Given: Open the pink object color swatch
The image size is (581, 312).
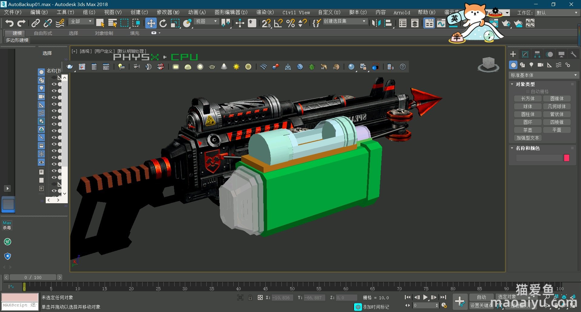Looking at the screenshot, I should tap(566, 158).
